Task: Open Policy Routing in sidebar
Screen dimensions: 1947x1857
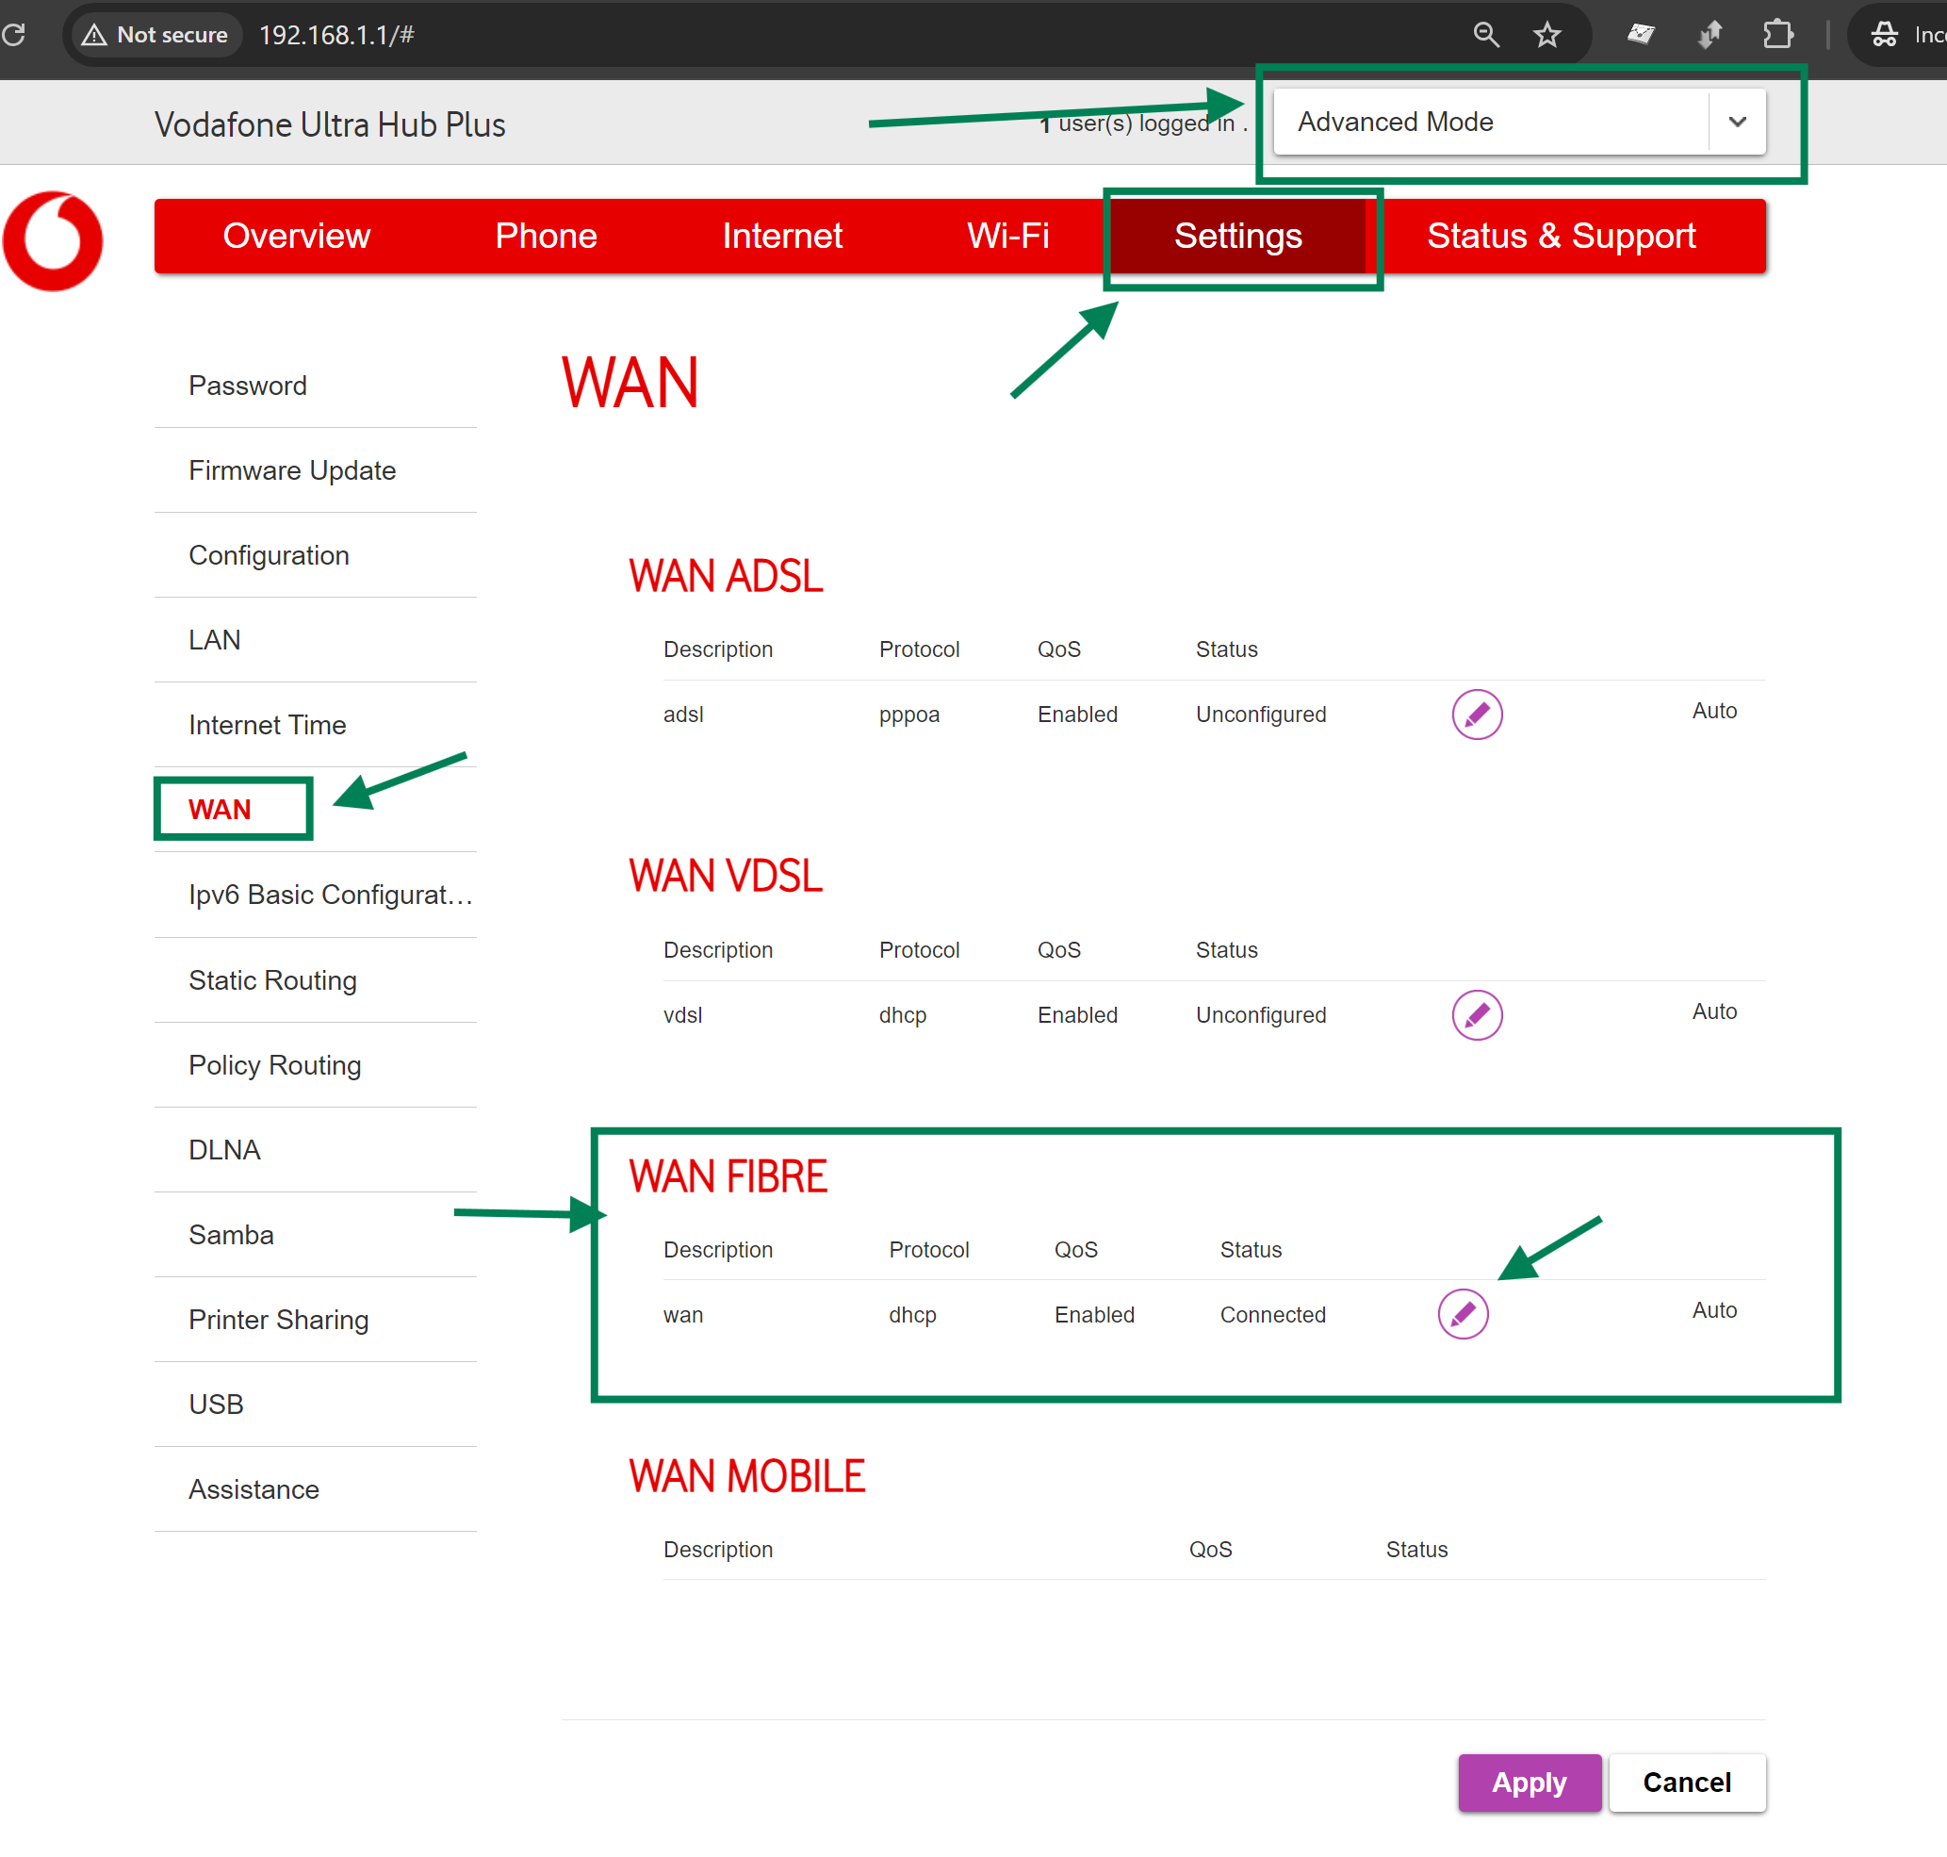Action: coord(315,1065)
